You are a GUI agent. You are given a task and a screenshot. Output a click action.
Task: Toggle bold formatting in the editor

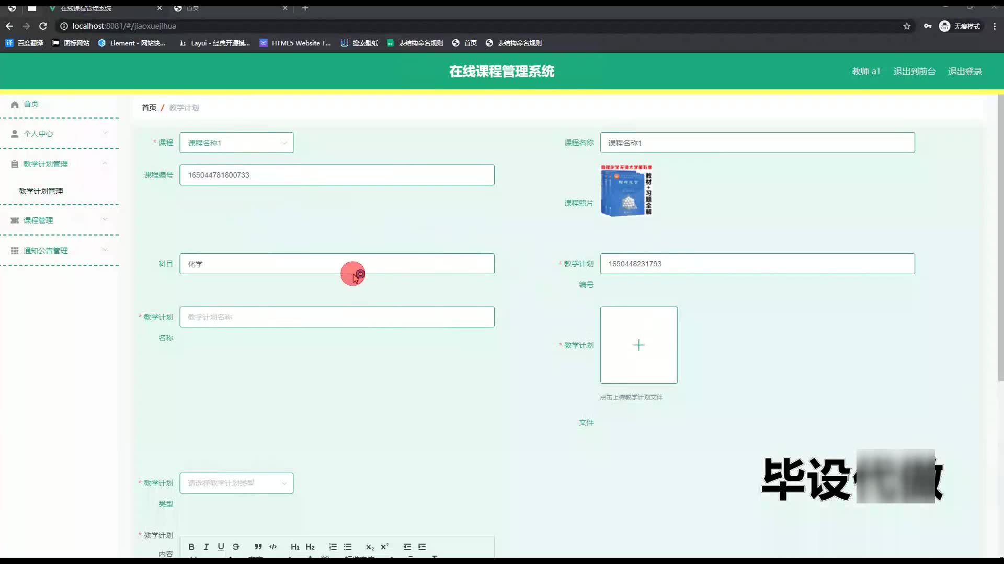click(191, 547)
